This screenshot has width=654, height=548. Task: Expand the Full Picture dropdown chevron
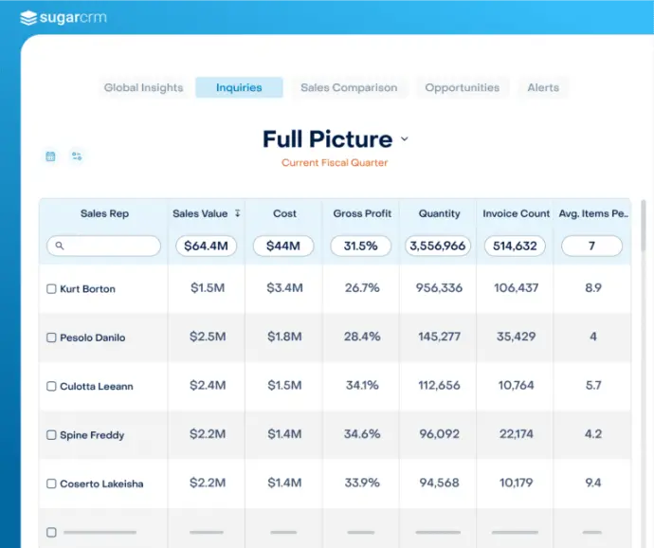[405, 139]
